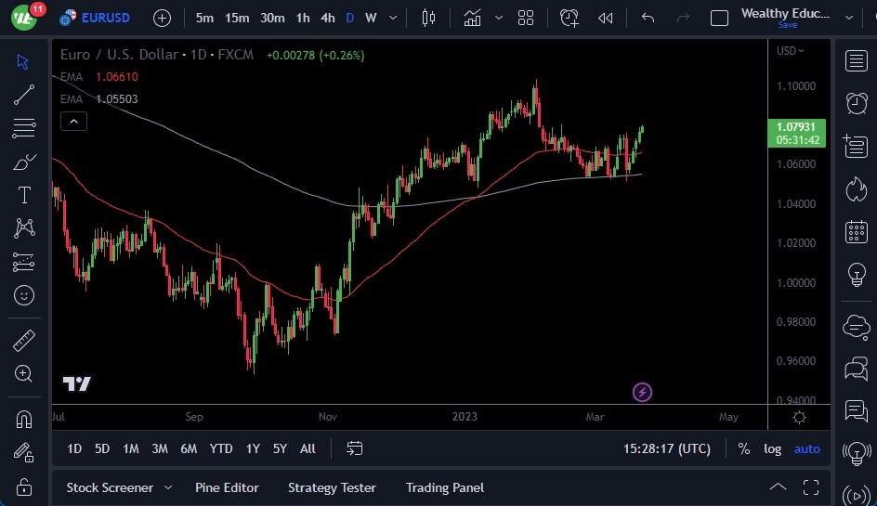Viewport: 877px width, 506px height.
Task: Open the USD currency dropdown
Action: click(x=791, y=51)
